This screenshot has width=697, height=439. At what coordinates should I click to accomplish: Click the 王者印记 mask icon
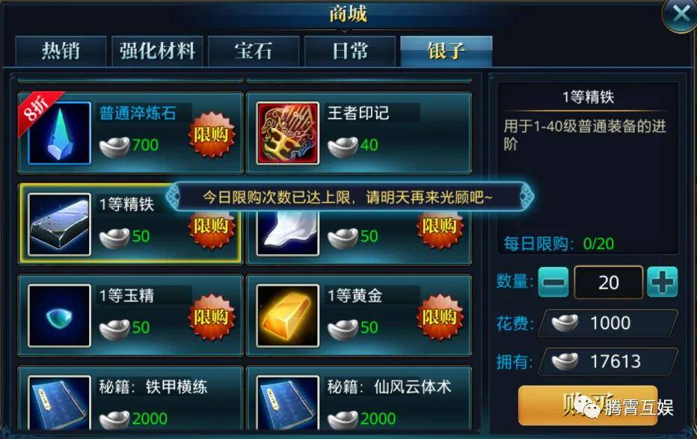288,133
